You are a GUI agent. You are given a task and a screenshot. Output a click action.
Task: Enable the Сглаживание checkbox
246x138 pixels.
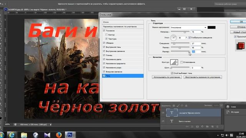pyautogui.click(x=181, y=62)
